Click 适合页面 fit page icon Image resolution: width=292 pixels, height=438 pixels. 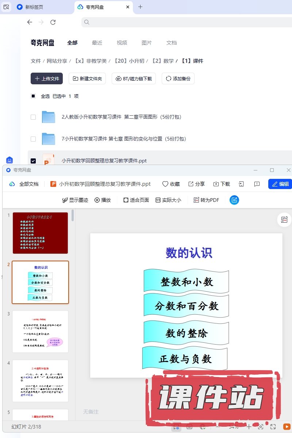126,200
